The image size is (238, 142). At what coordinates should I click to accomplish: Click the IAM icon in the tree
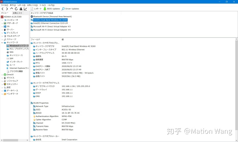pyautogui.click(x=8, y=59)
